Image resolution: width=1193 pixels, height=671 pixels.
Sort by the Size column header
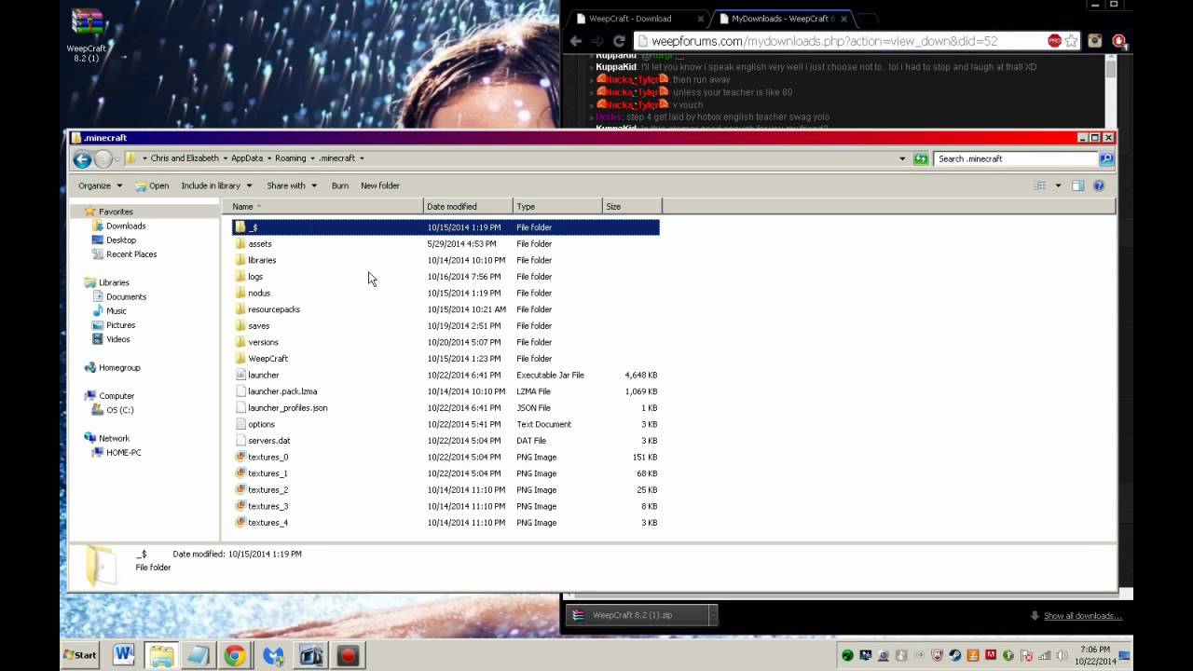click(632, 206)
